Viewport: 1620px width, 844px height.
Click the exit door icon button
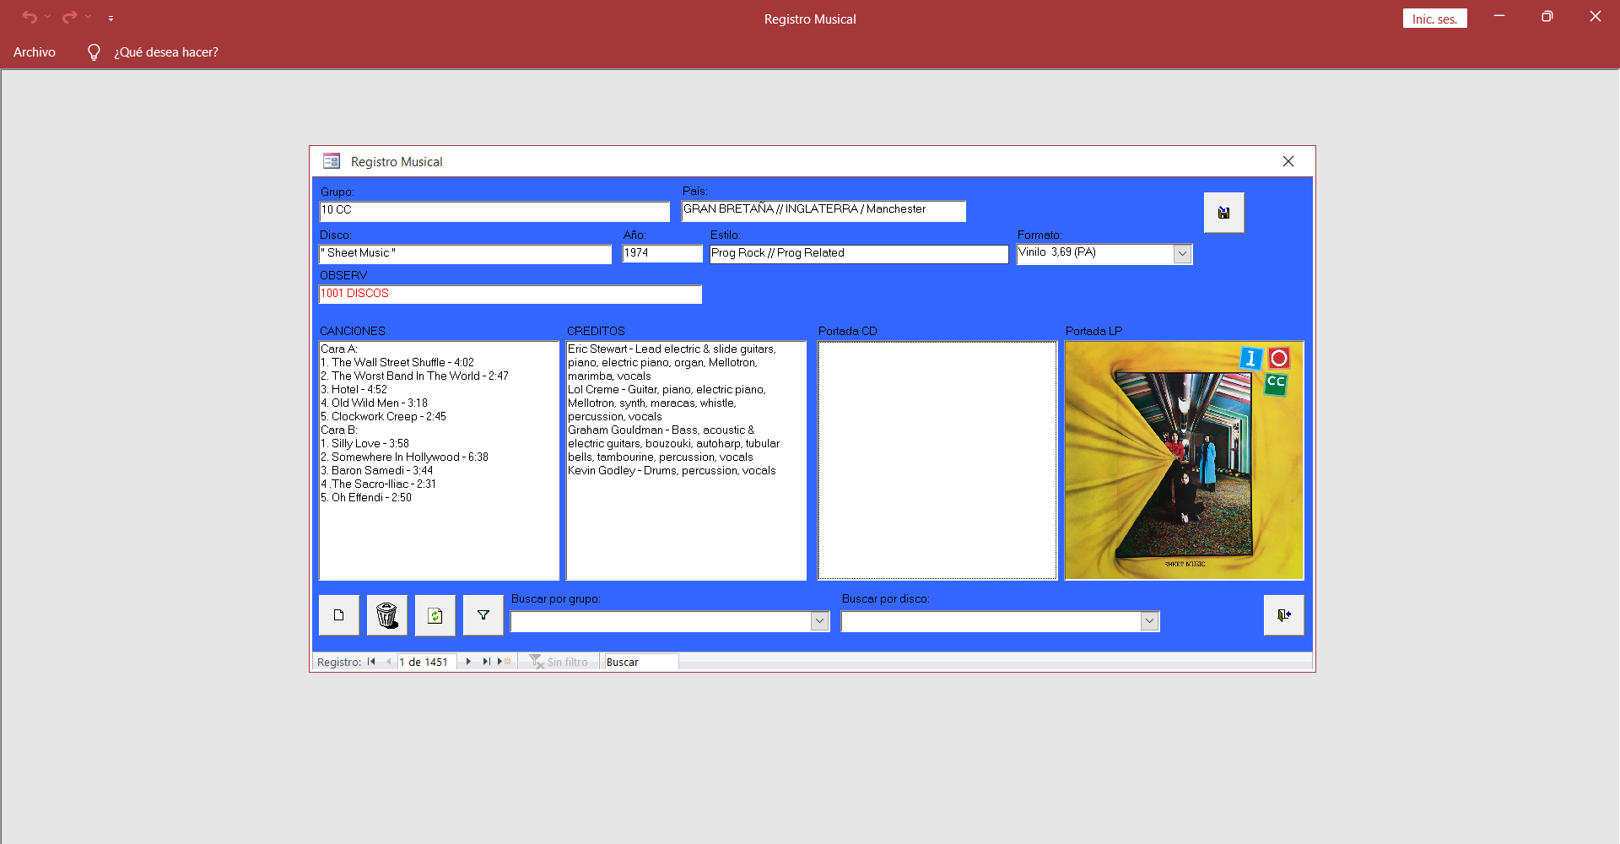click(1283, 615)
